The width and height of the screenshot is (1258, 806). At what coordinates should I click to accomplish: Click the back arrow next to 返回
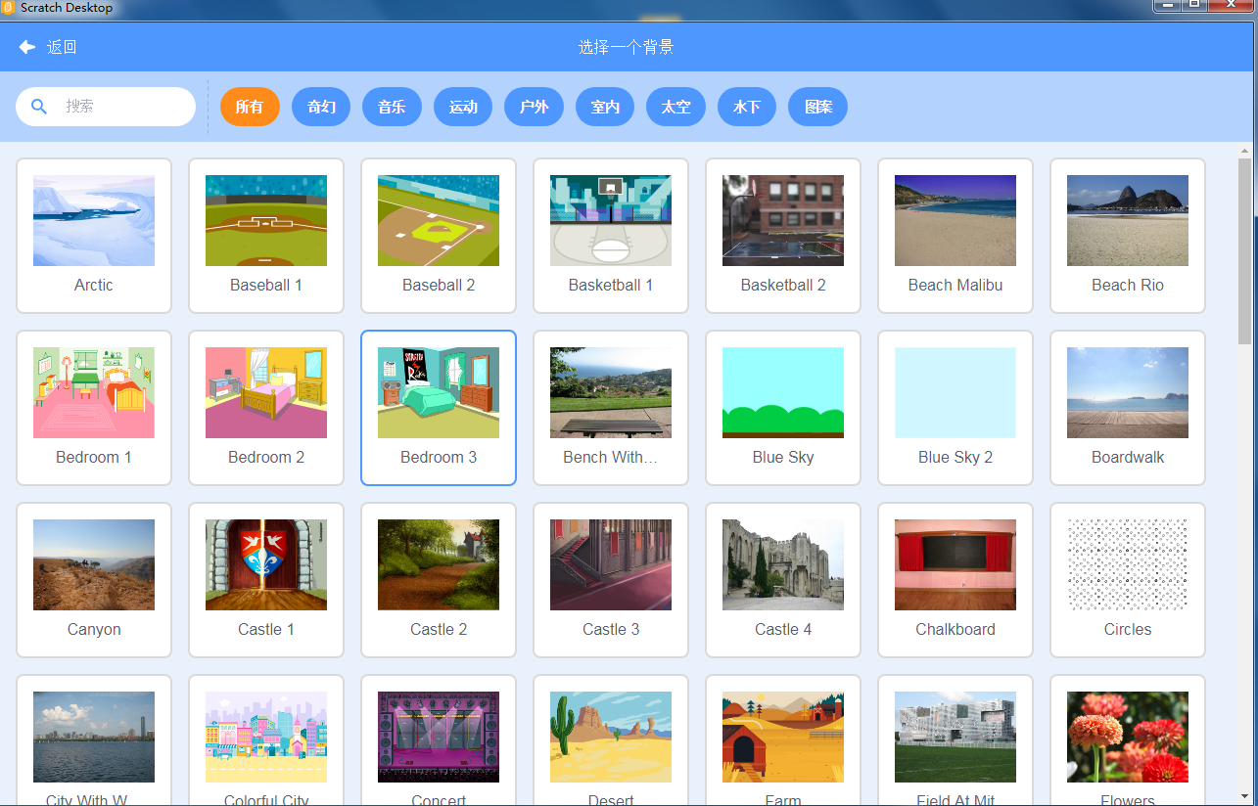(x=26, y=46)
